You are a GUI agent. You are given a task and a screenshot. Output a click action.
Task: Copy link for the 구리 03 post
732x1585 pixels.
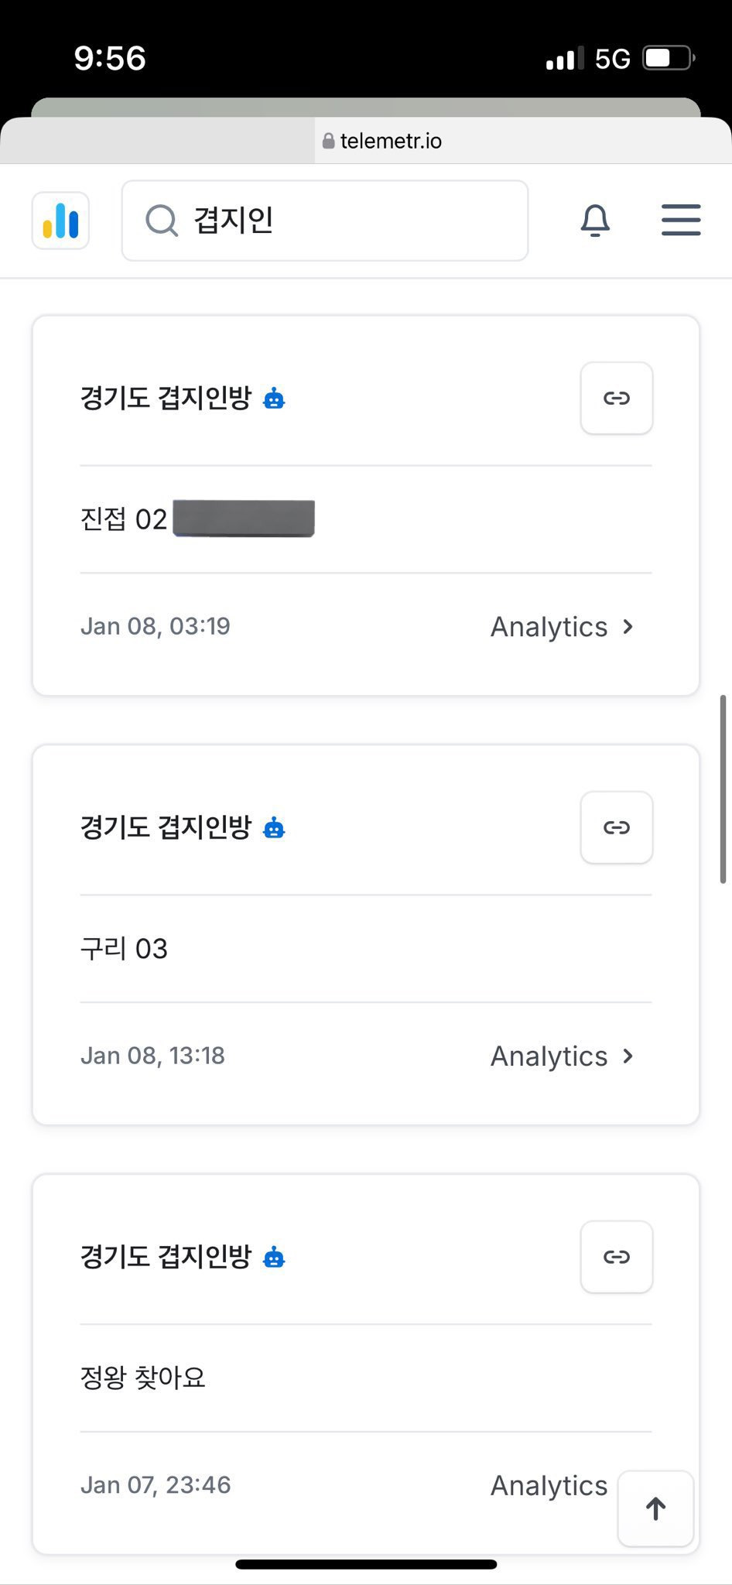[616, 827]
